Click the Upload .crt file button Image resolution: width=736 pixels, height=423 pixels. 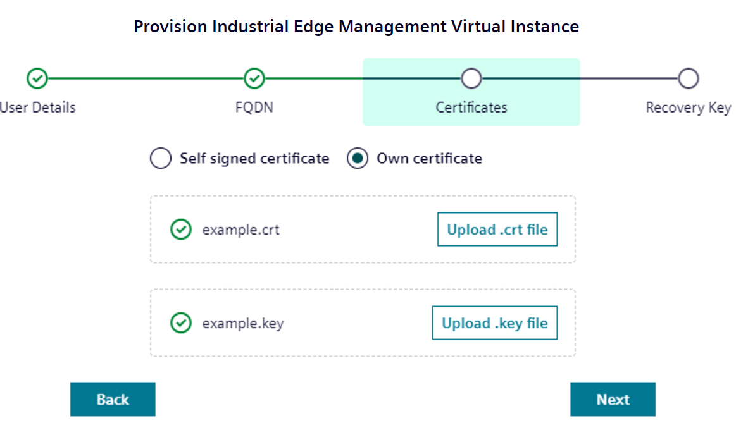[497, 229]
